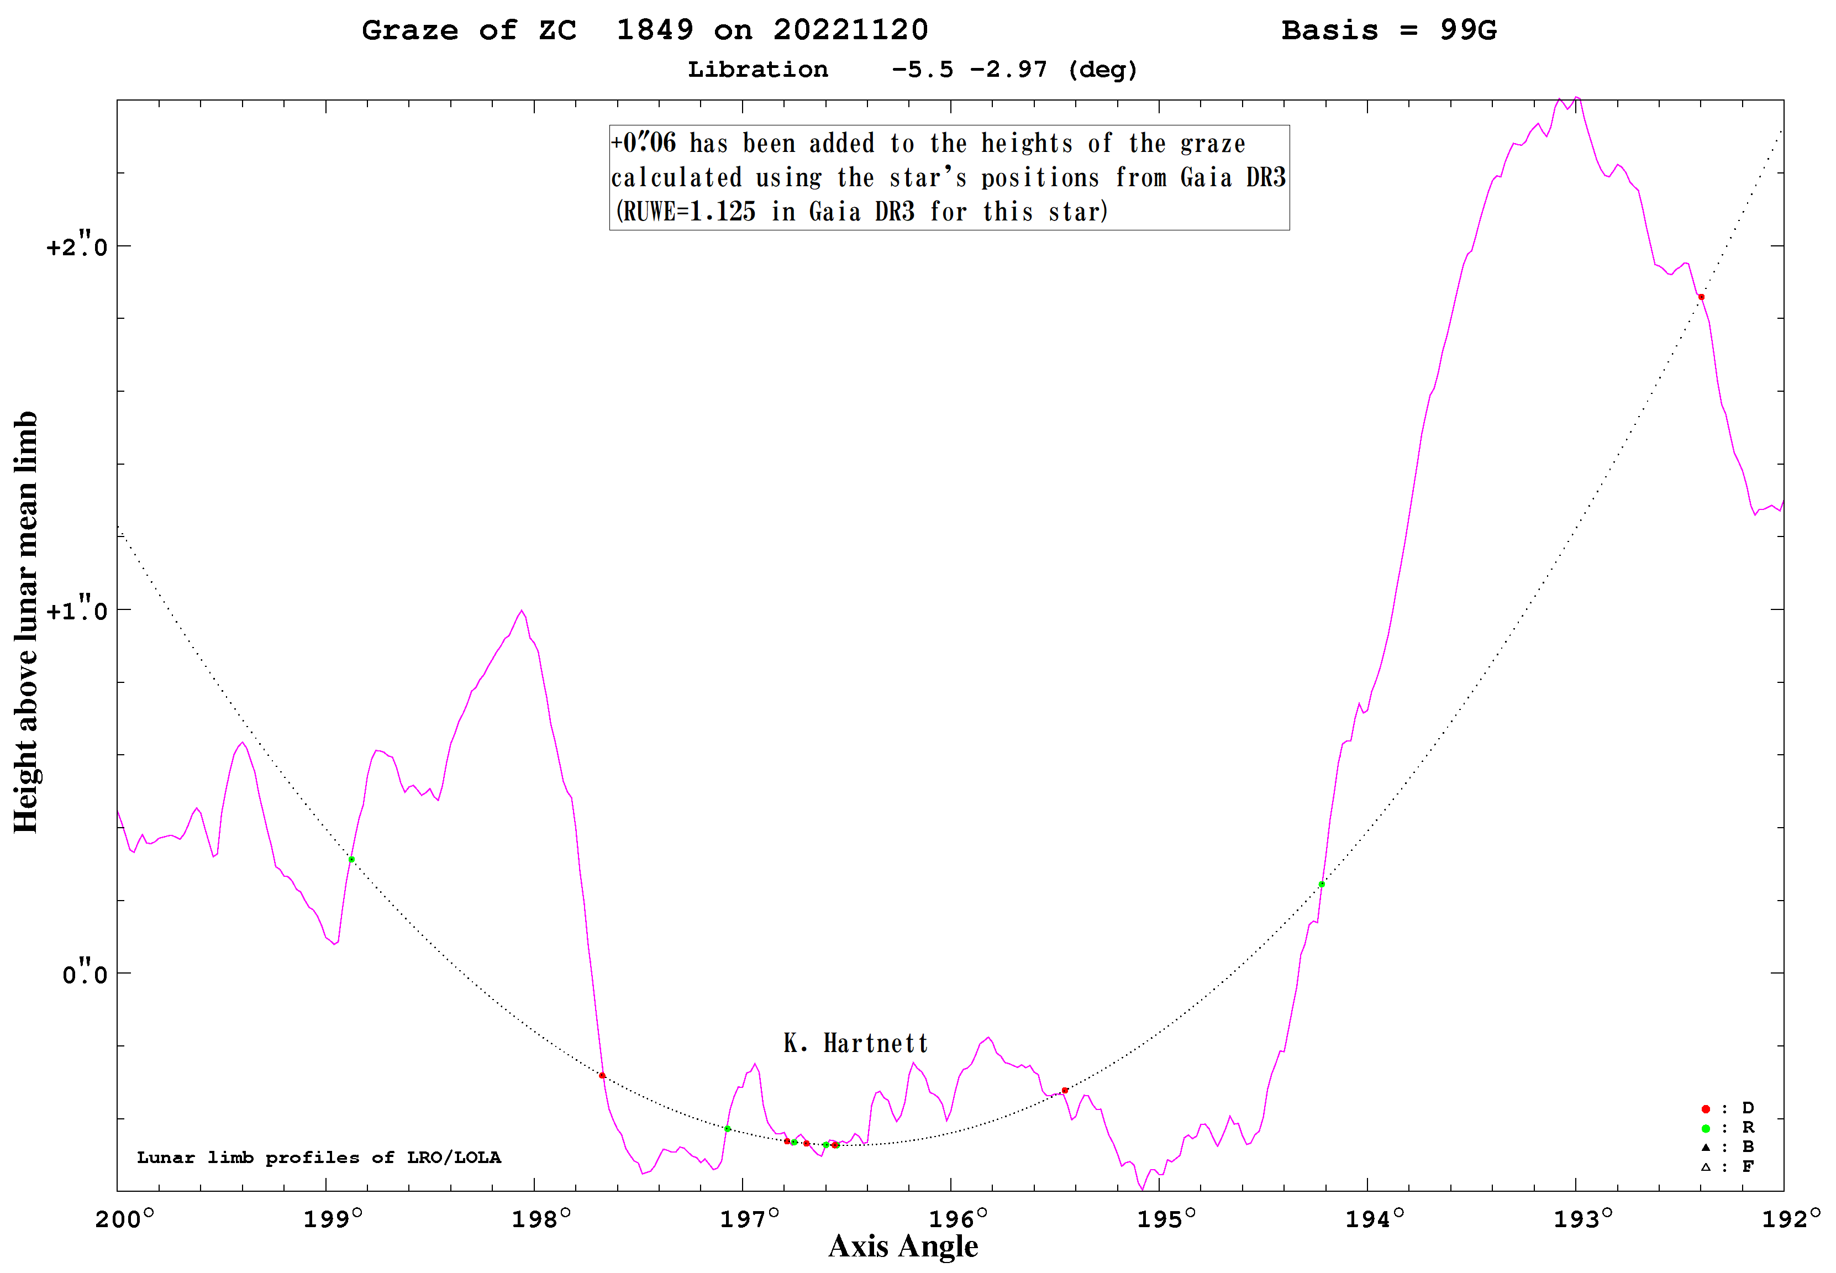Click the green data point near 199°
This screenshot has height=1273, width=1836.
(x=352, y=860)
